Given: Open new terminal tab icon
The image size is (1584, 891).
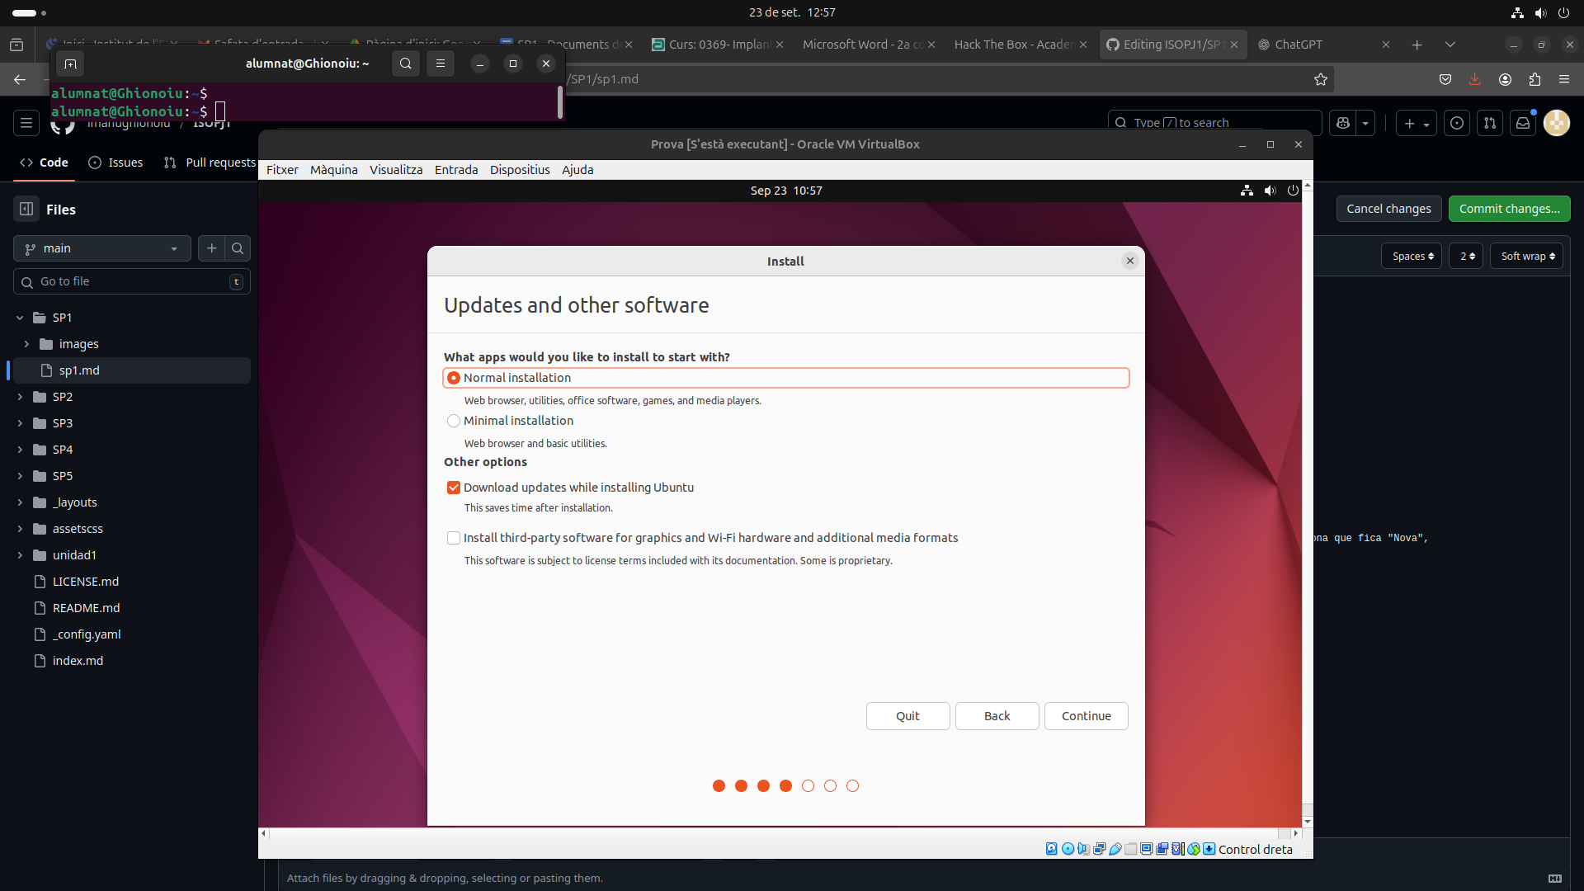Looking at the screenshot, I should [x=70, y=64].
